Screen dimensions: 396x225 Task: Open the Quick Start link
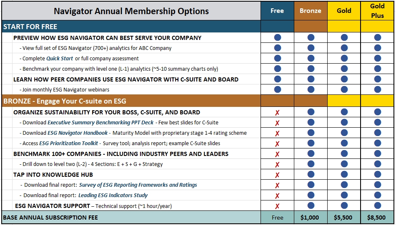point(59,59)
